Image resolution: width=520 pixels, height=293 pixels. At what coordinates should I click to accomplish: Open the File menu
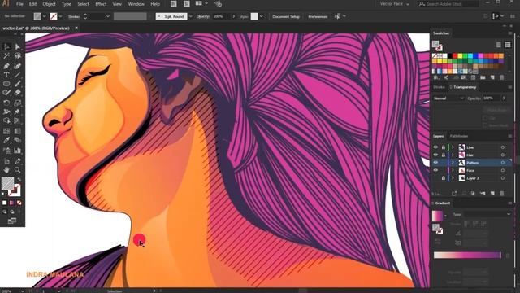point(19,4)
